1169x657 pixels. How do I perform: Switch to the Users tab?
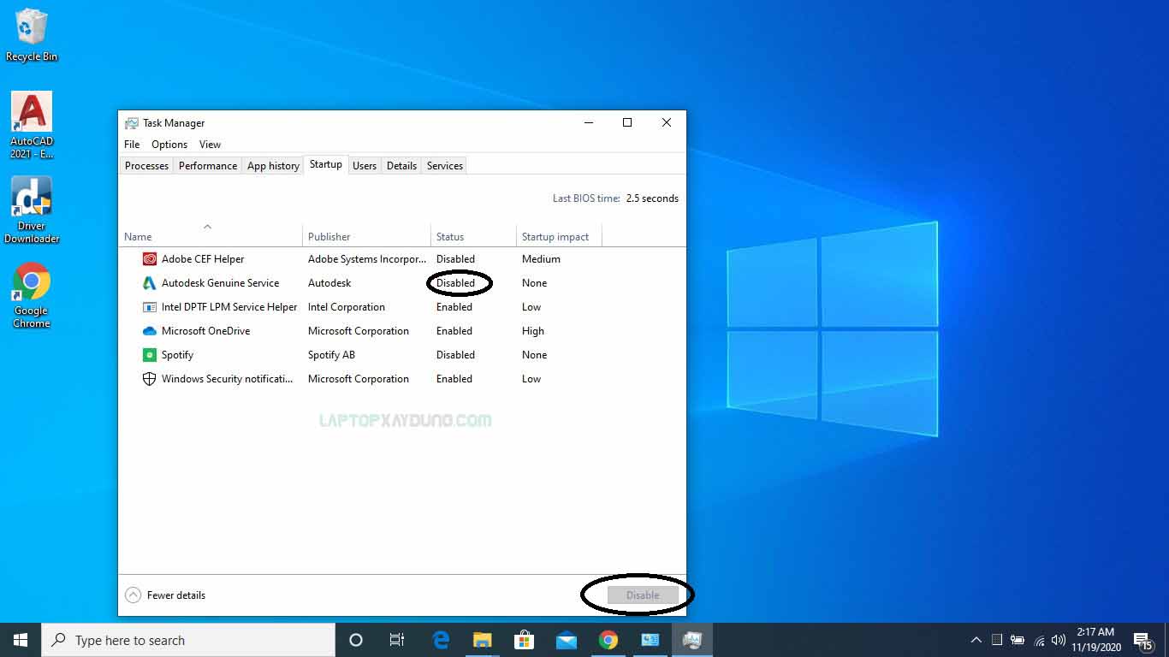coord(365,166)
